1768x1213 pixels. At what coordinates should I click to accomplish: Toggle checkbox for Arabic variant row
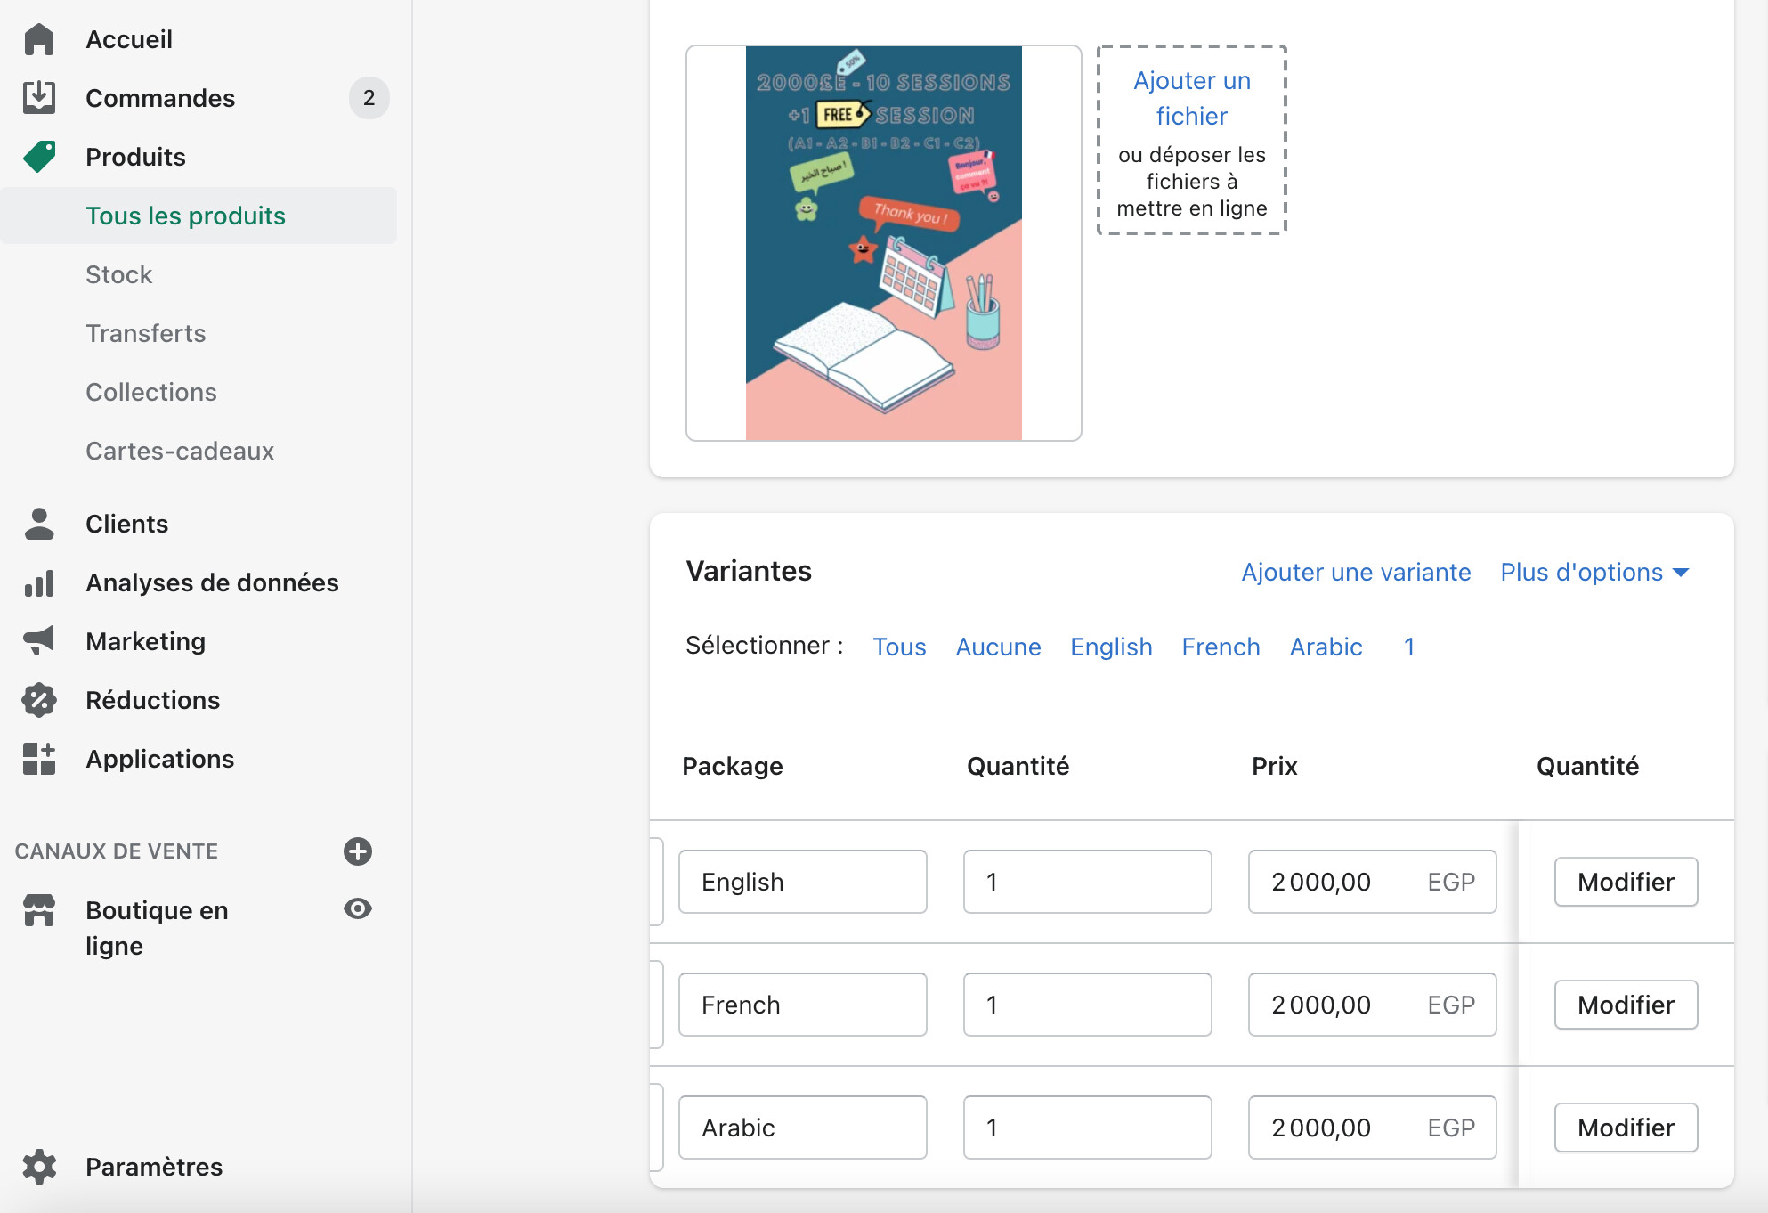[656, 1128]
